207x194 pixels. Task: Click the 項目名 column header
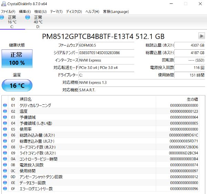tap(87, 99)
